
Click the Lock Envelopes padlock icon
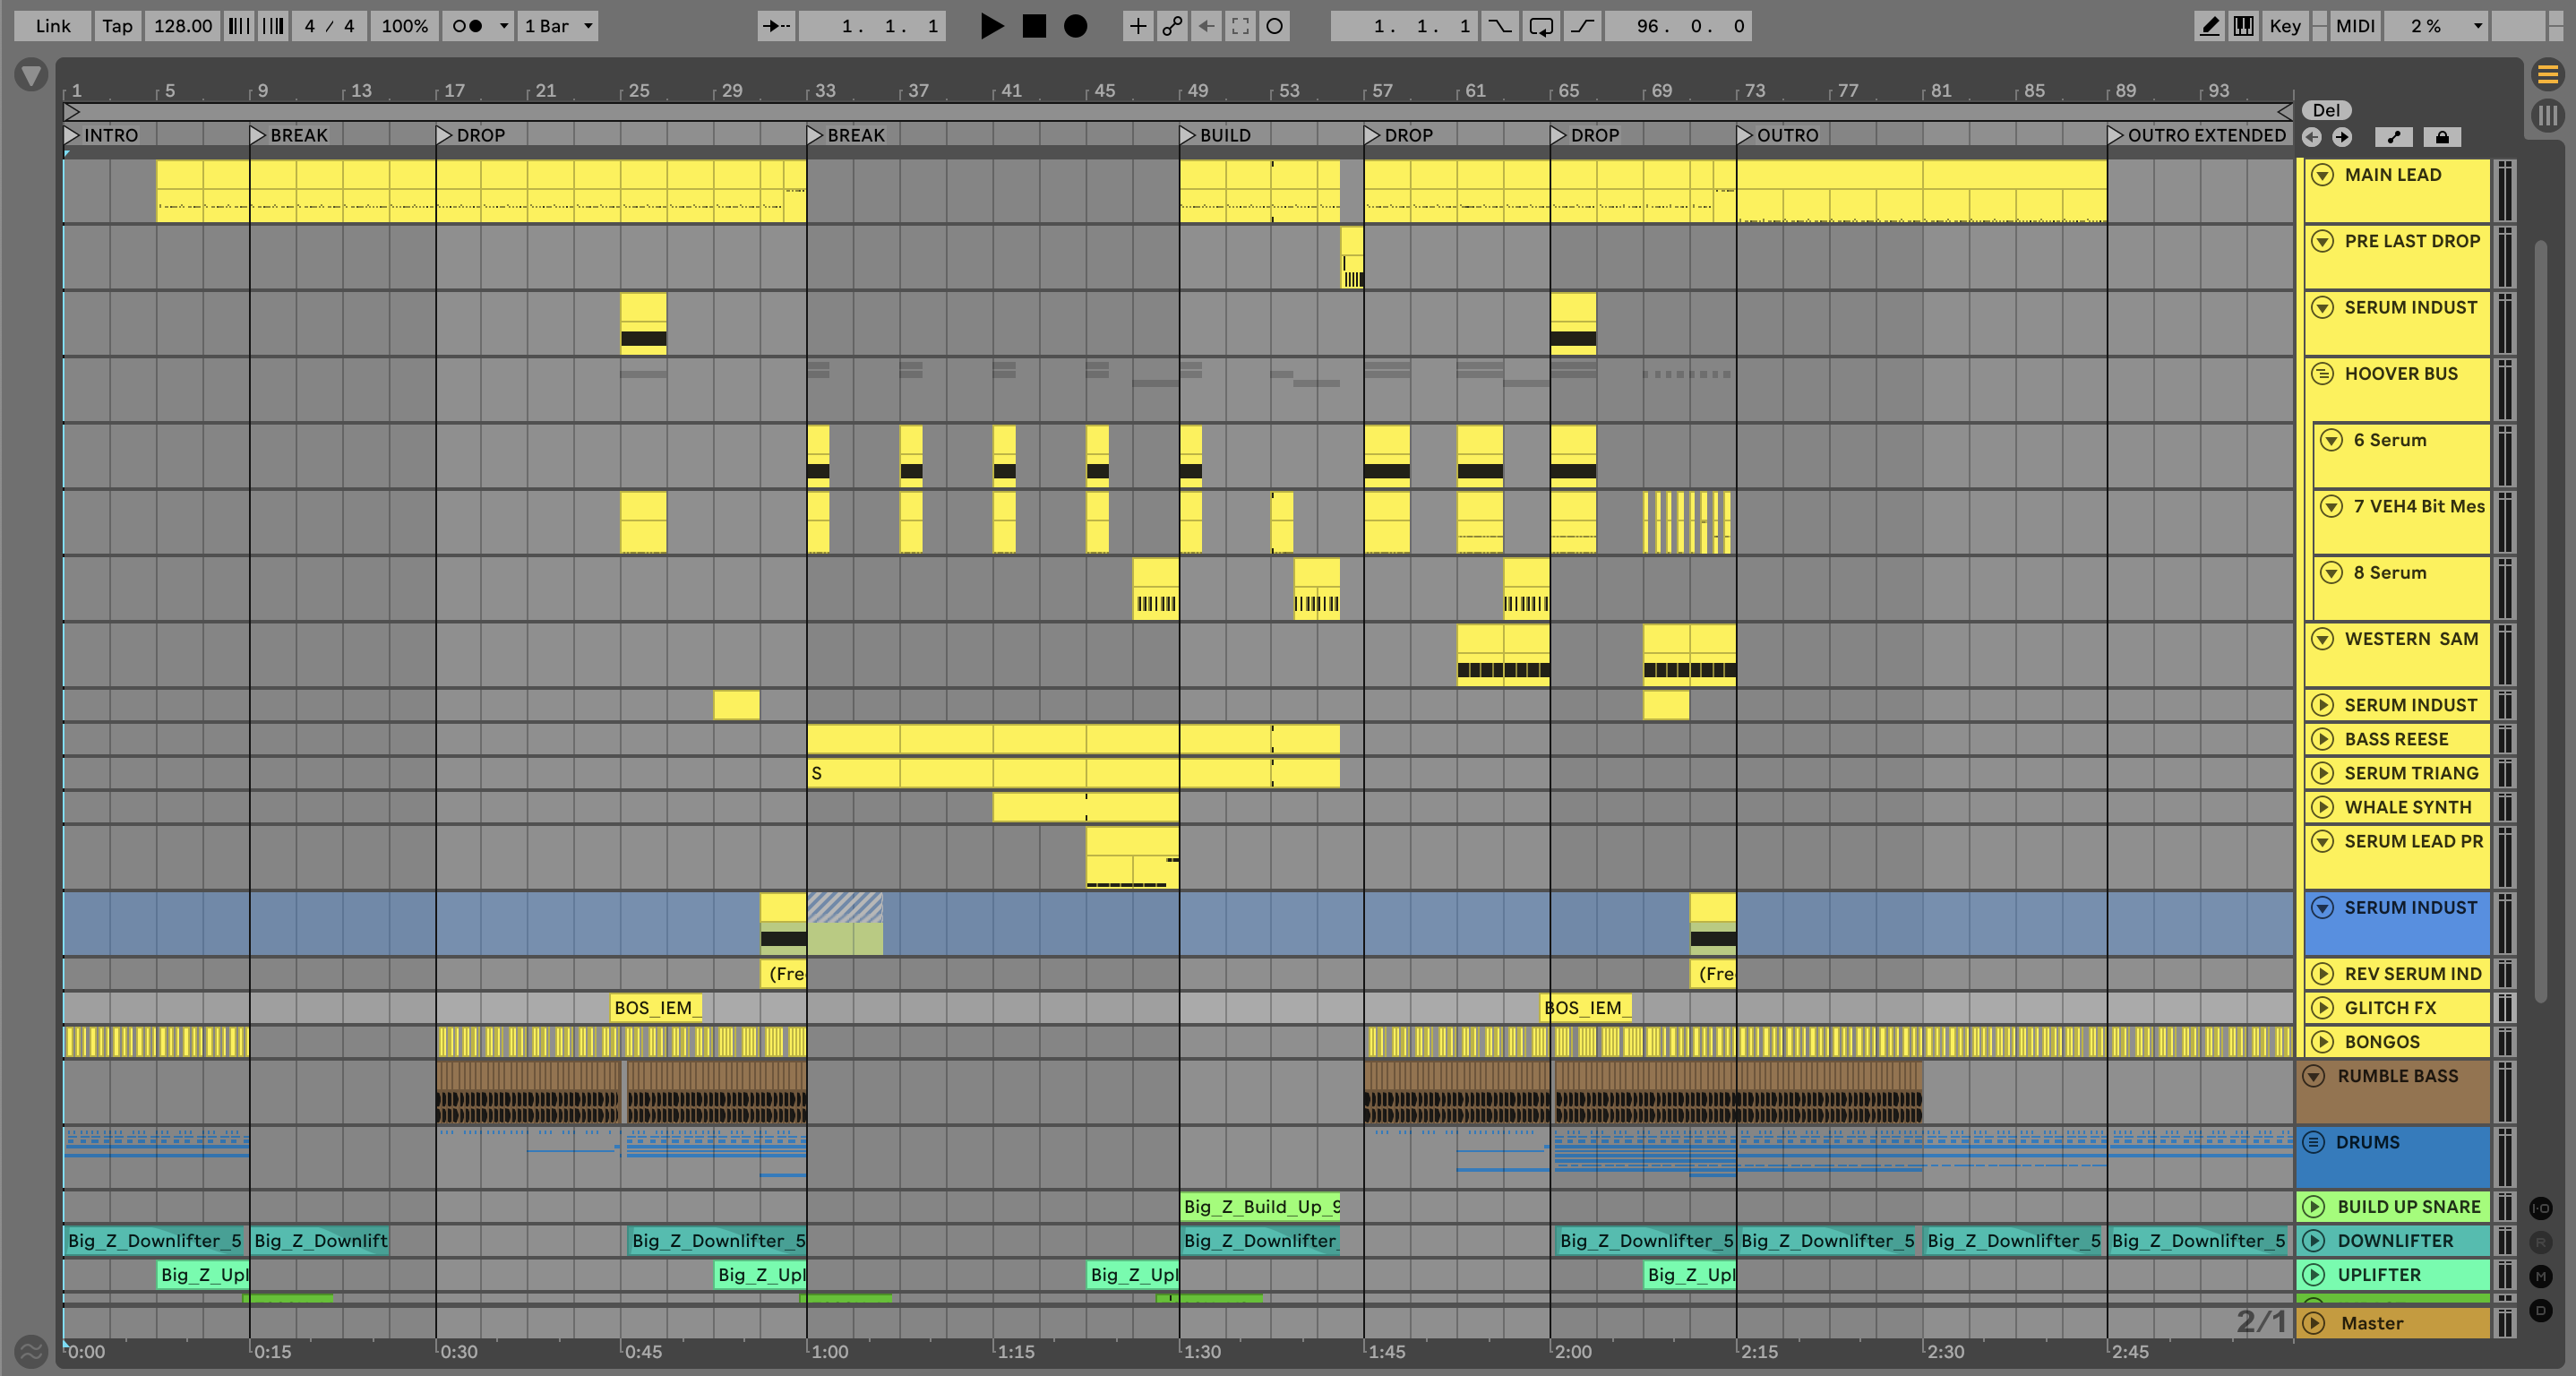[2442, 137]
